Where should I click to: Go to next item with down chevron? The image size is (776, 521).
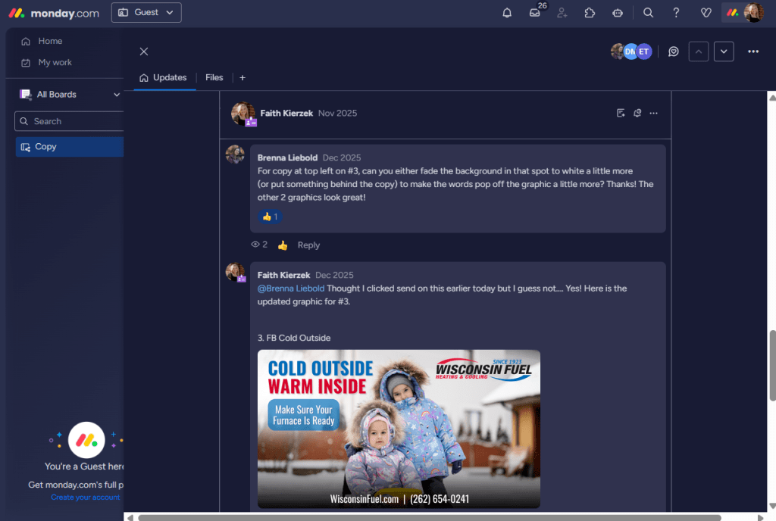coord(724,51)
